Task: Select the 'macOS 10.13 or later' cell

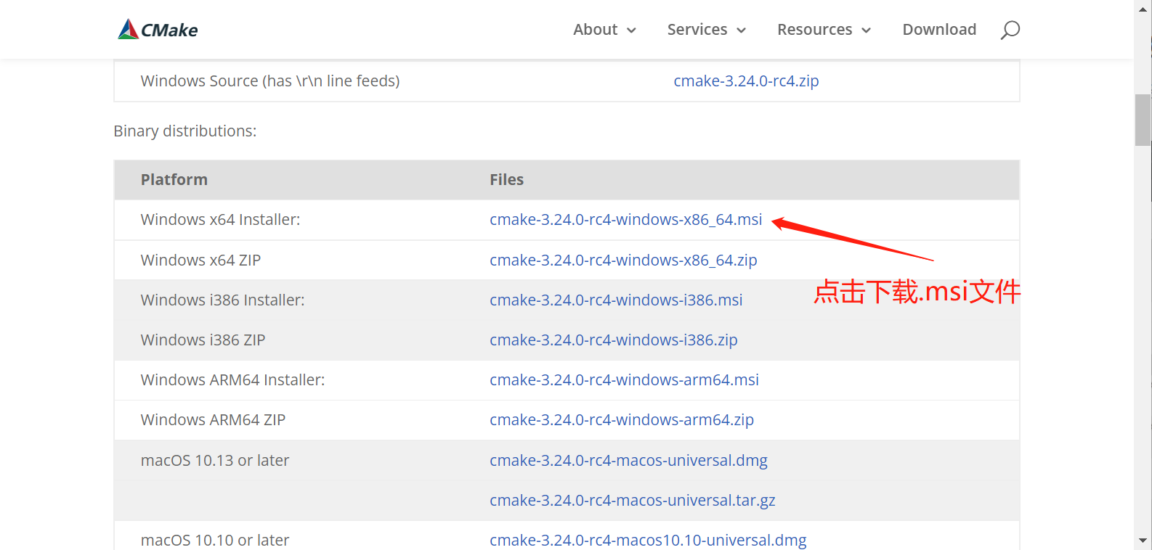Action: click(215, 461)
